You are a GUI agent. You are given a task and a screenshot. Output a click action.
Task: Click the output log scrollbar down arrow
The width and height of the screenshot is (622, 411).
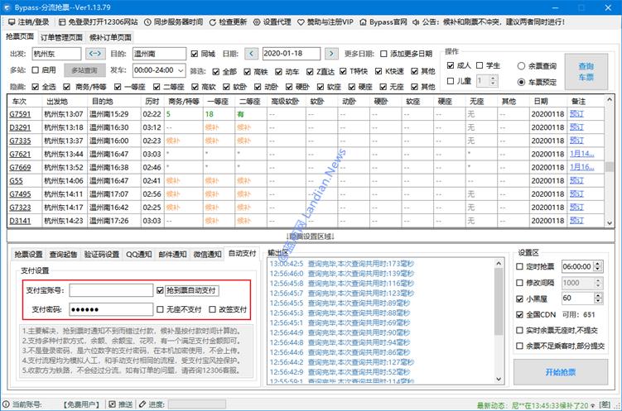click(499, 380)
